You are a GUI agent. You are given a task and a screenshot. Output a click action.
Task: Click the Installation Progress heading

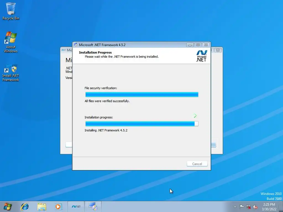coord(95,52)
